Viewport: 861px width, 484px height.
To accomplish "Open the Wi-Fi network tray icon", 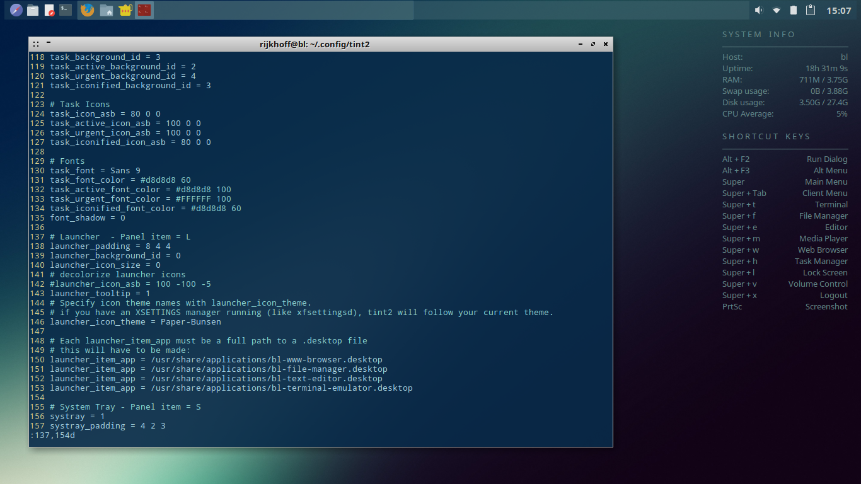I will tap(777, 10).
